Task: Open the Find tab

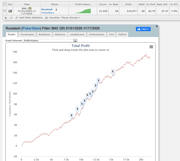Action: point(111,34)
